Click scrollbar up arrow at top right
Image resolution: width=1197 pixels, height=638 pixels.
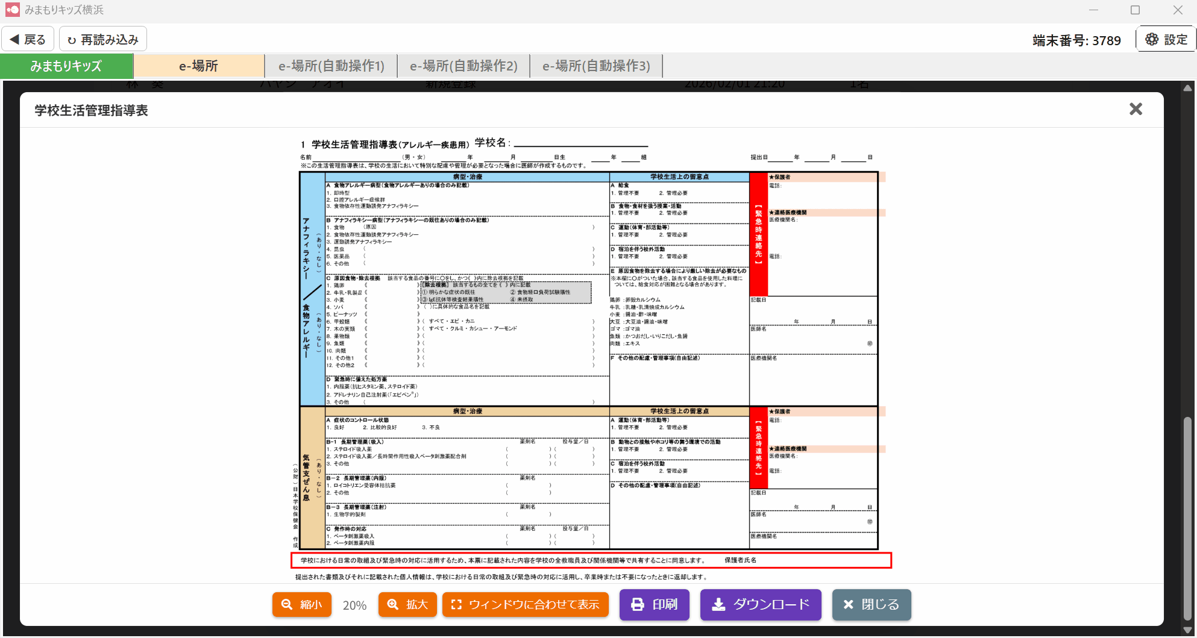click(x=1187, y=88)
